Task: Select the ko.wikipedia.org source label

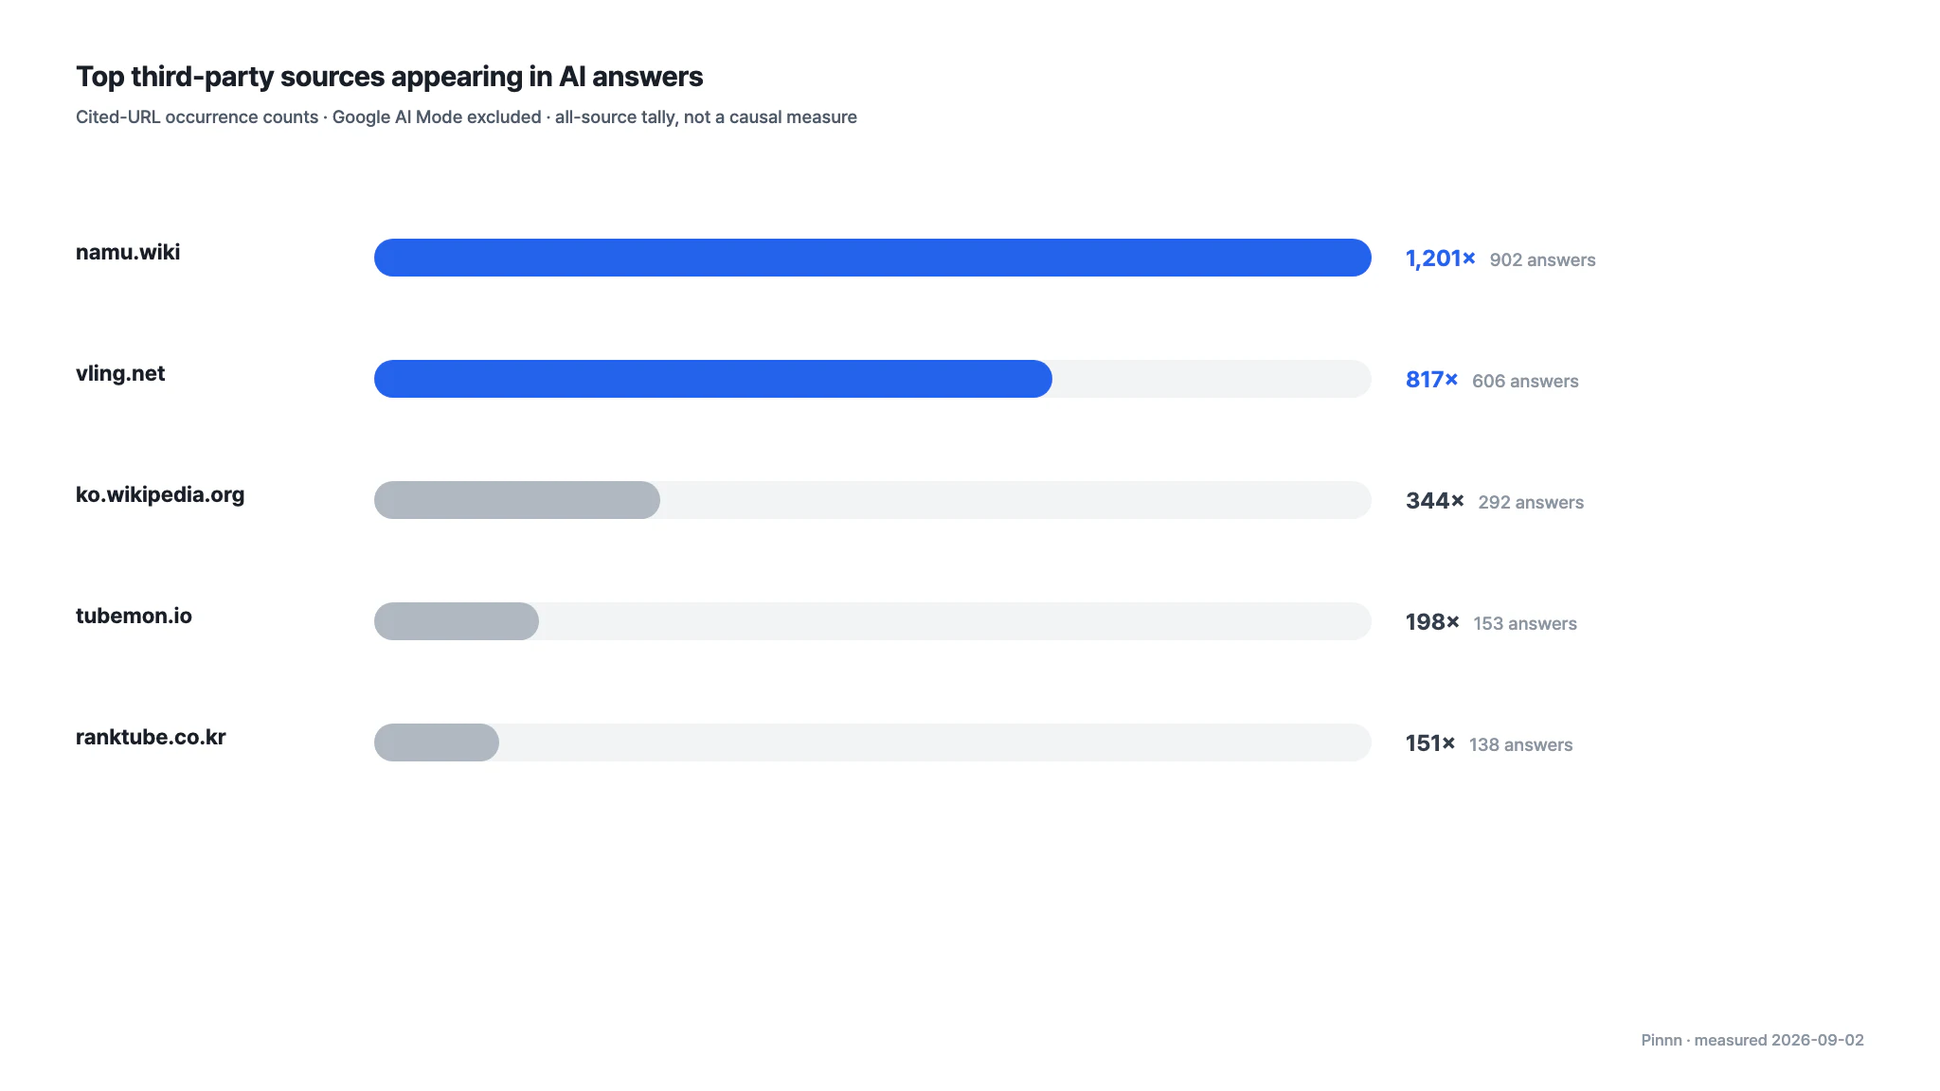Action: tap(160, 494)
